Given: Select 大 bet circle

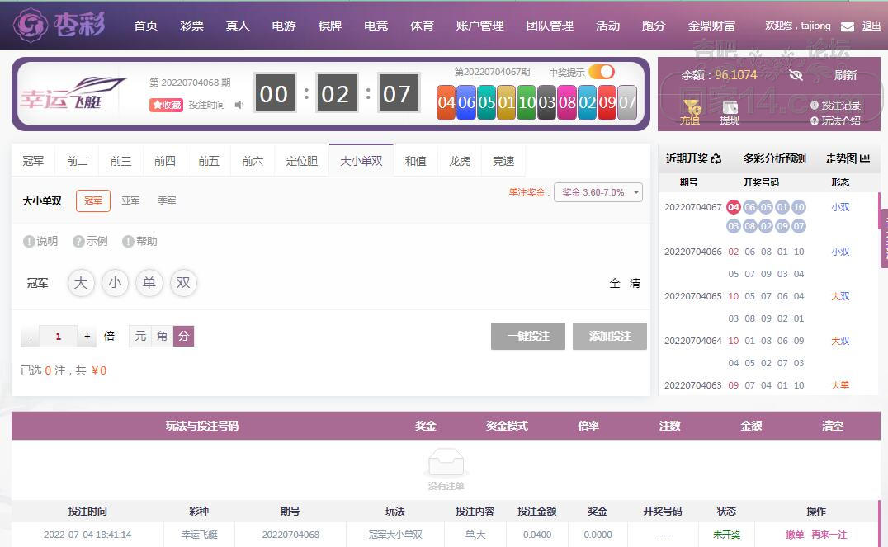Looking at the screenshot, I should [x=81, y=282].
